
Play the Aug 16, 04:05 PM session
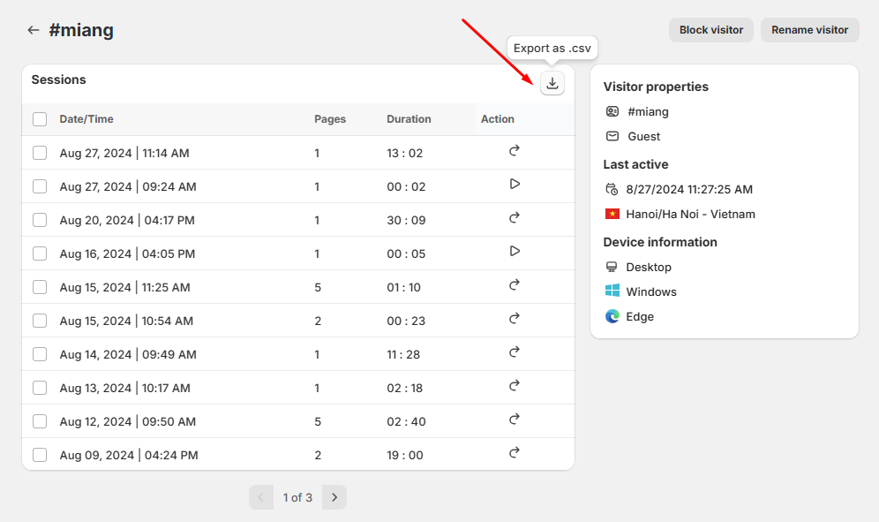515,252
